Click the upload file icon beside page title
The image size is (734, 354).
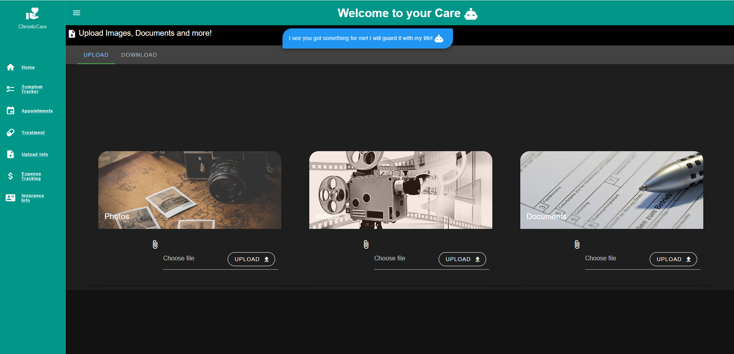point(72,34)
